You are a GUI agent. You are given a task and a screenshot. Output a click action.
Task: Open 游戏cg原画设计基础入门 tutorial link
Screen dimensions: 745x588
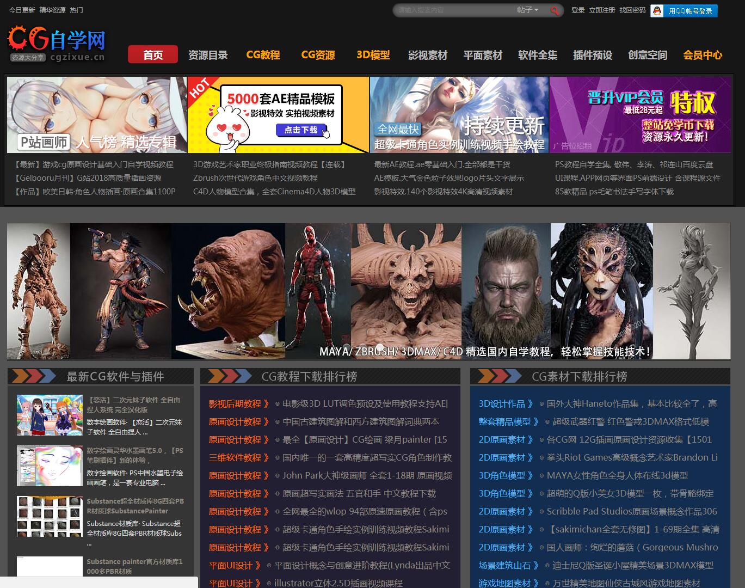[x=94, y=164]
